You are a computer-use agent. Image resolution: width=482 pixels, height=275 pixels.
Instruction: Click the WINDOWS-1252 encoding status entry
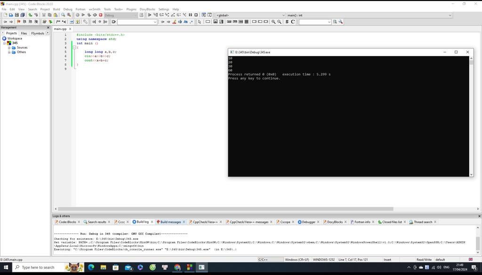pyautogui.click(x=324, y=259)
